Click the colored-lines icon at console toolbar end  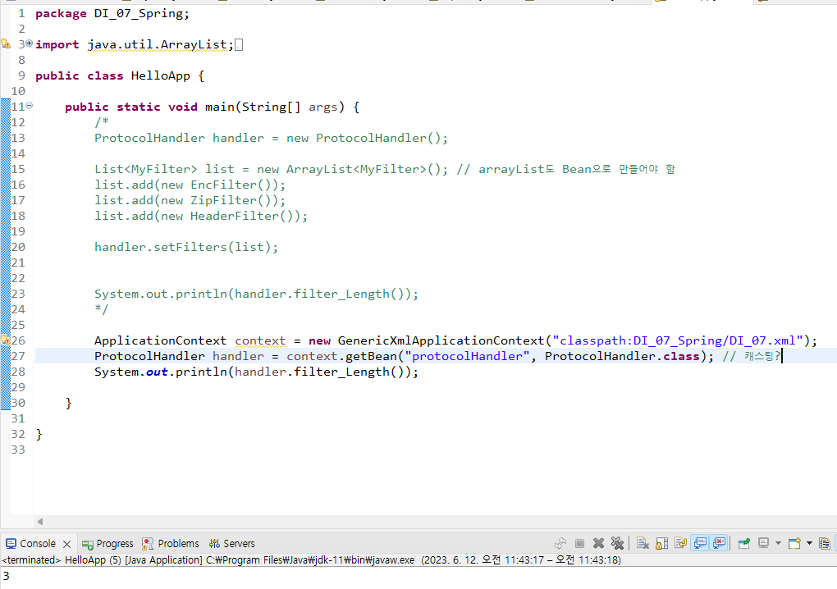click(x=825, y=543)
